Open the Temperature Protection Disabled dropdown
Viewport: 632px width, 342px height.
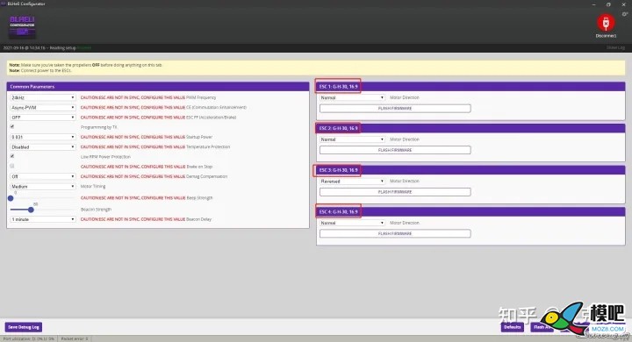pos(43,147)
